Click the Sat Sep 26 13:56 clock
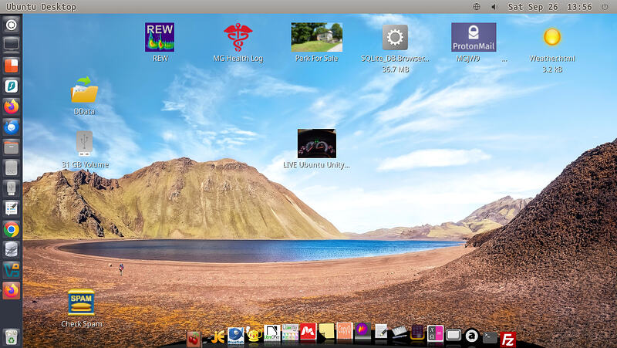Screen dimensions: 617x348 point(550,7)
